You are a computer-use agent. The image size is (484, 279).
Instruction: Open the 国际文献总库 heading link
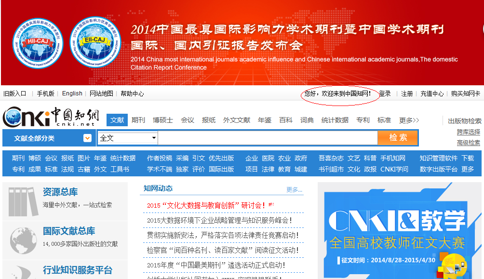(x=69, y=231)
